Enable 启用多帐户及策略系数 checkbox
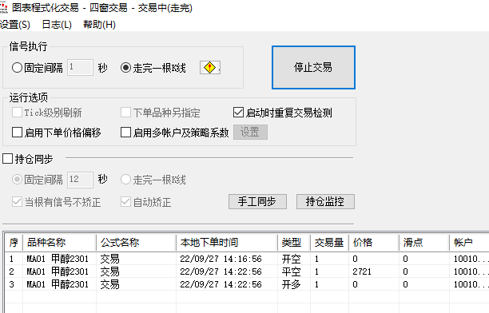The width and height of the screenshot is (489, 313). pyautogui.click(x=125, y=133)
